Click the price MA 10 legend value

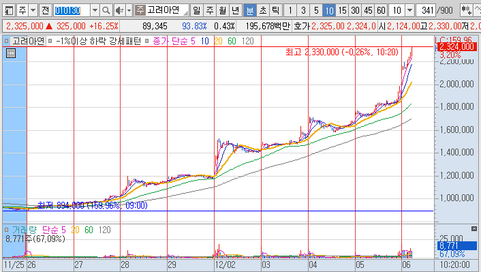[x=205, y=41]
